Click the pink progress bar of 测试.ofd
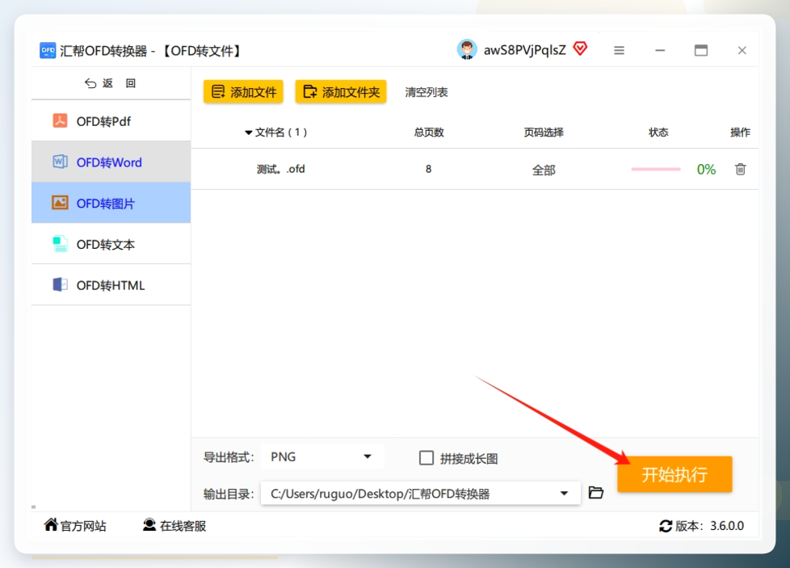This screenshot has width=790, height=568. (655, 170)
